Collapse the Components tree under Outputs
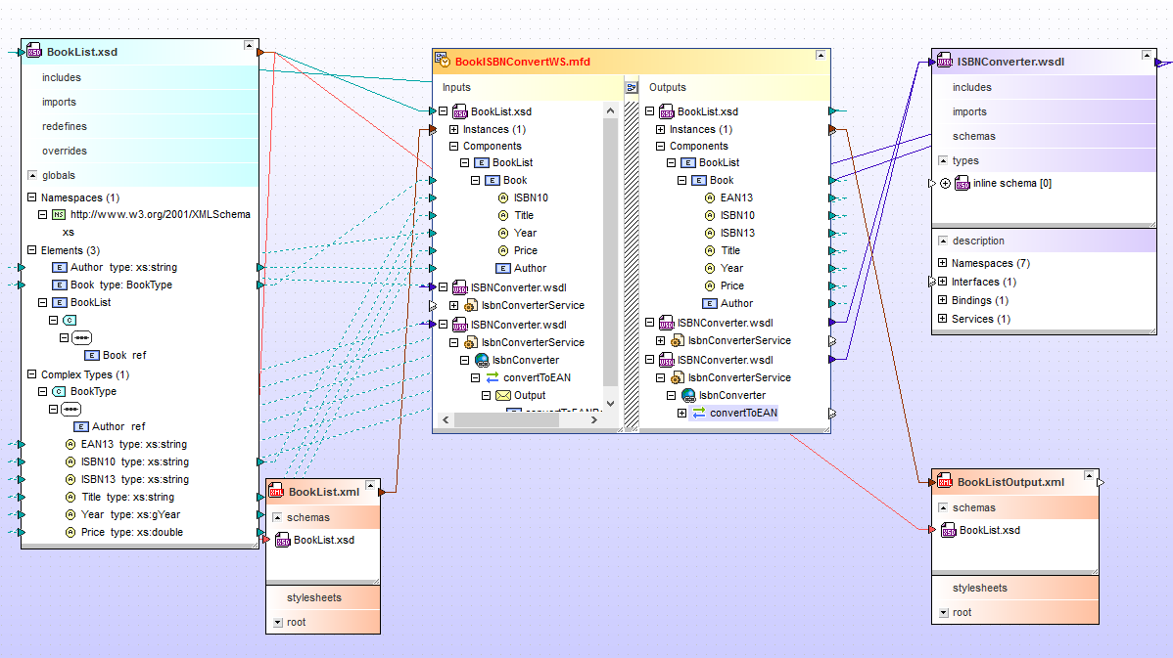This screenshot has width=1173, height=658. pos(661,146)
